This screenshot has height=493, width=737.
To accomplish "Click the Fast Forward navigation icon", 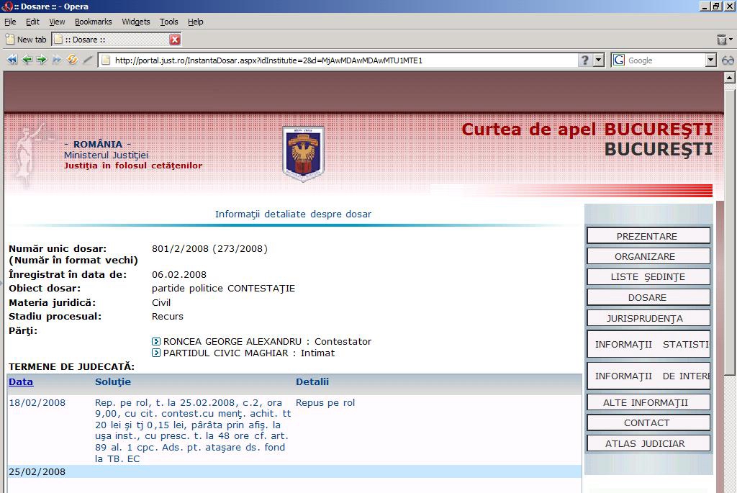I will click(x=57, y=60).
